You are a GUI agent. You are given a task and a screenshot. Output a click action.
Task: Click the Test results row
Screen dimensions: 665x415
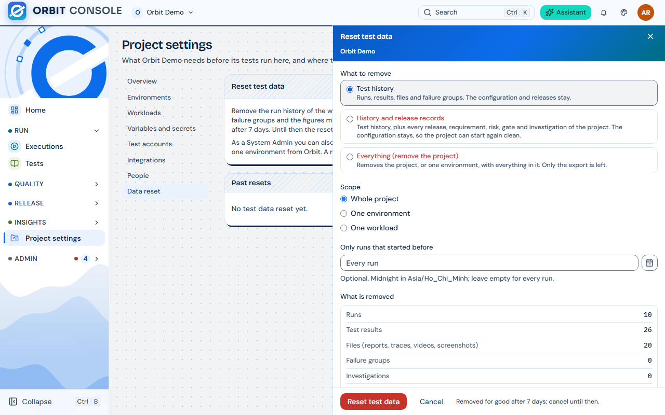tap(499, 330)
